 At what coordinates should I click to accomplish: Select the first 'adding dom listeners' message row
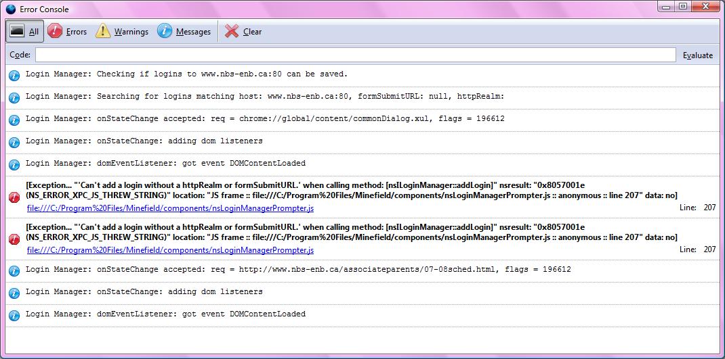point(144,141)
